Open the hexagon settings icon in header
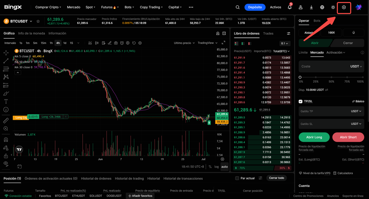369x199 pixels. pyautogui.click(x=344, y=7)
